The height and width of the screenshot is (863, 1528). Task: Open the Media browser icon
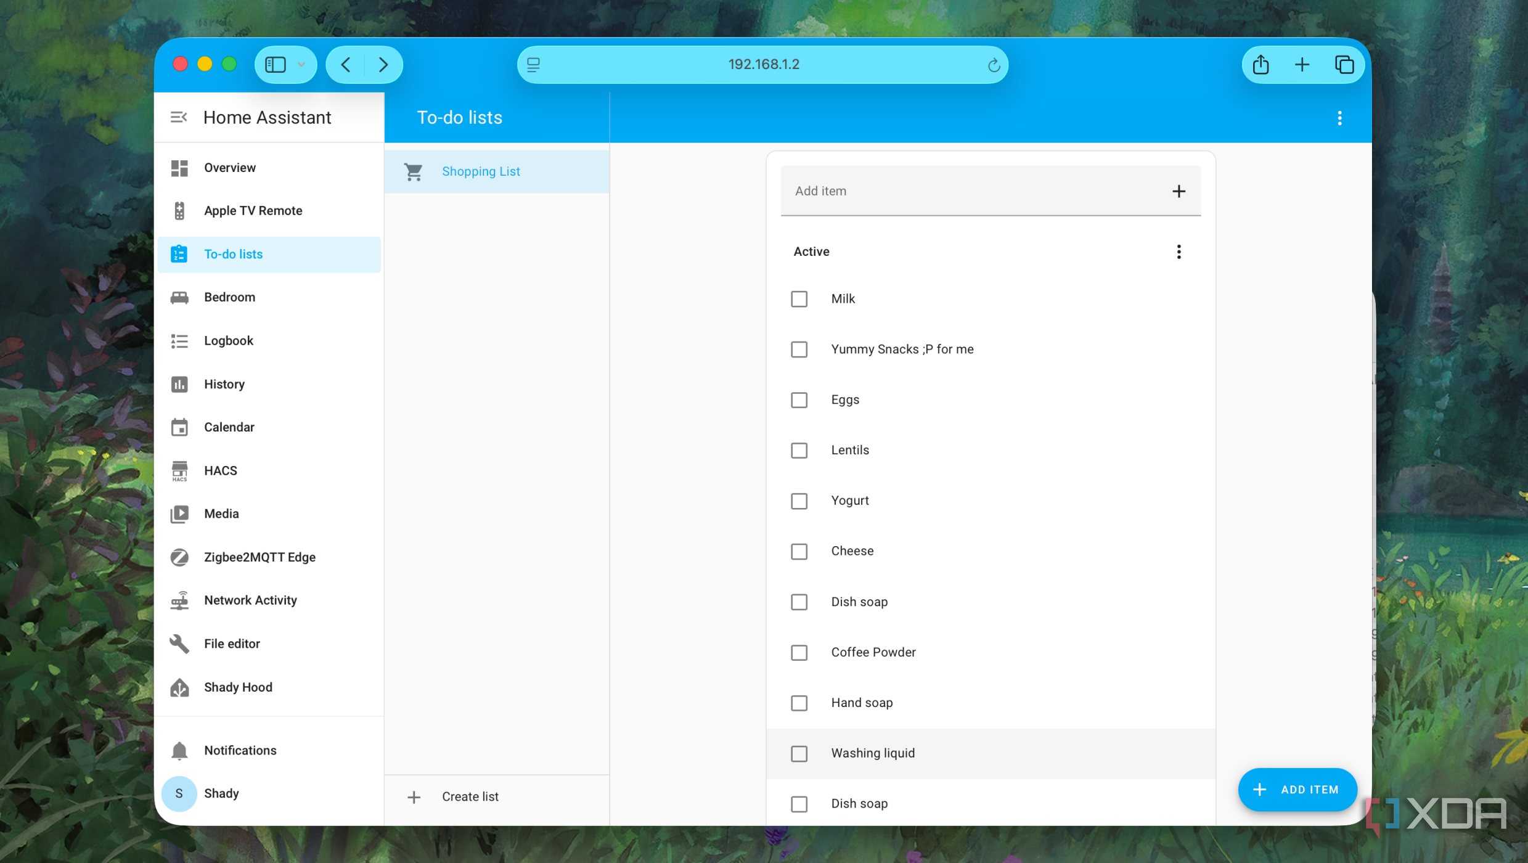click(179, 514)
